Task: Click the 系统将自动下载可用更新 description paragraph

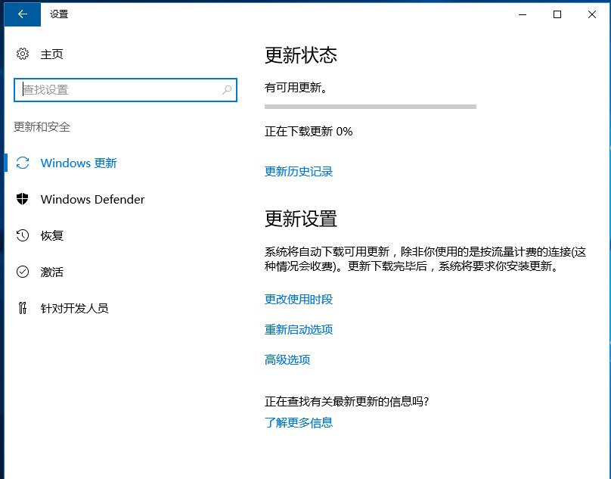Action: pos(425,259)
